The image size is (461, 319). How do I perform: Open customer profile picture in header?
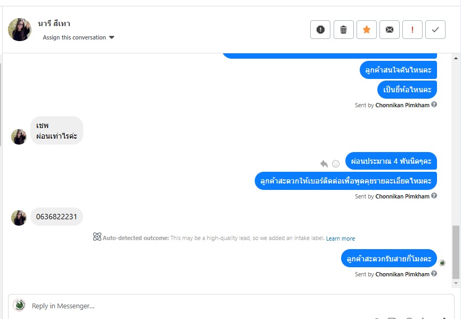(x=20, y=29)
